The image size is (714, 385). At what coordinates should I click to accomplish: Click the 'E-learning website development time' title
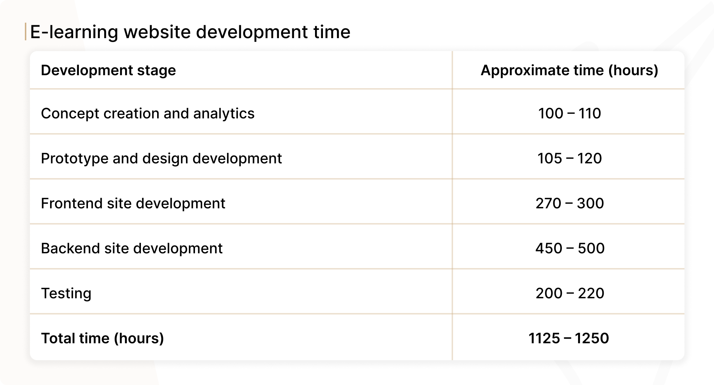[x=190, y=32]
